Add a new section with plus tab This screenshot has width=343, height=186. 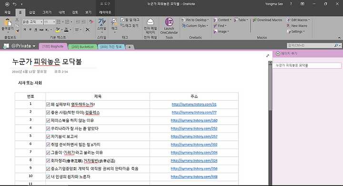pos(130,47)
